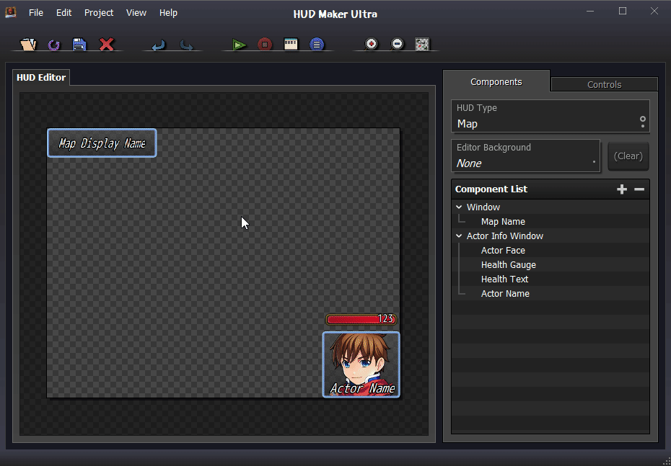Open the HUD Type dropdown
The image size is (671, 466).
tap(550, 117)
